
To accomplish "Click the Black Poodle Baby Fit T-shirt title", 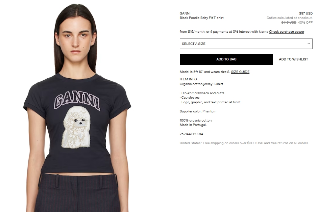I will tap(201, 18).
